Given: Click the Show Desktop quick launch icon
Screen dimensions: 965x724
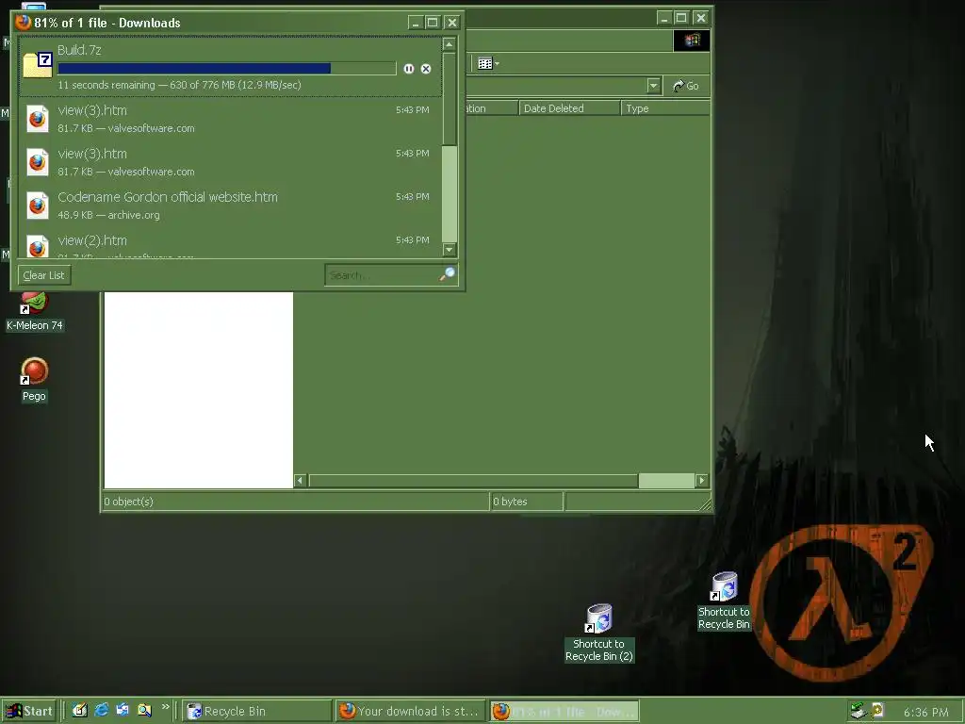Looking at the screenshot, I should (x=80, y=711).
